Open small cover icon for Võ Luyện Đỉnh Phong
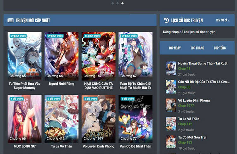 tap(171, 105)
